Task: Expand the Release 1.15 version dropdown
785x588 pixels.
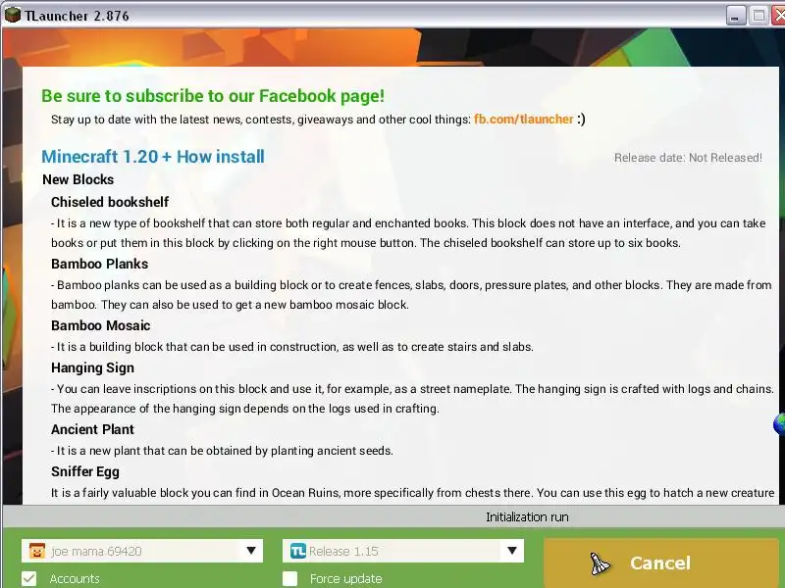Action: [511, 551]
